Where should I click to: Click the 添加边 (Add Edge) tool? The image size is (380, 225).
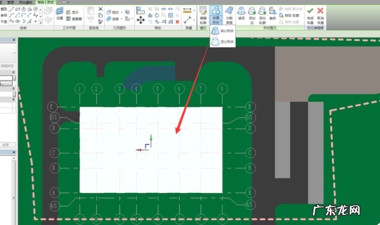[x=252, y=15]
